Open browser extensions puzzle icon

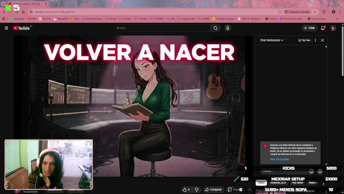[x=324, y=12]
